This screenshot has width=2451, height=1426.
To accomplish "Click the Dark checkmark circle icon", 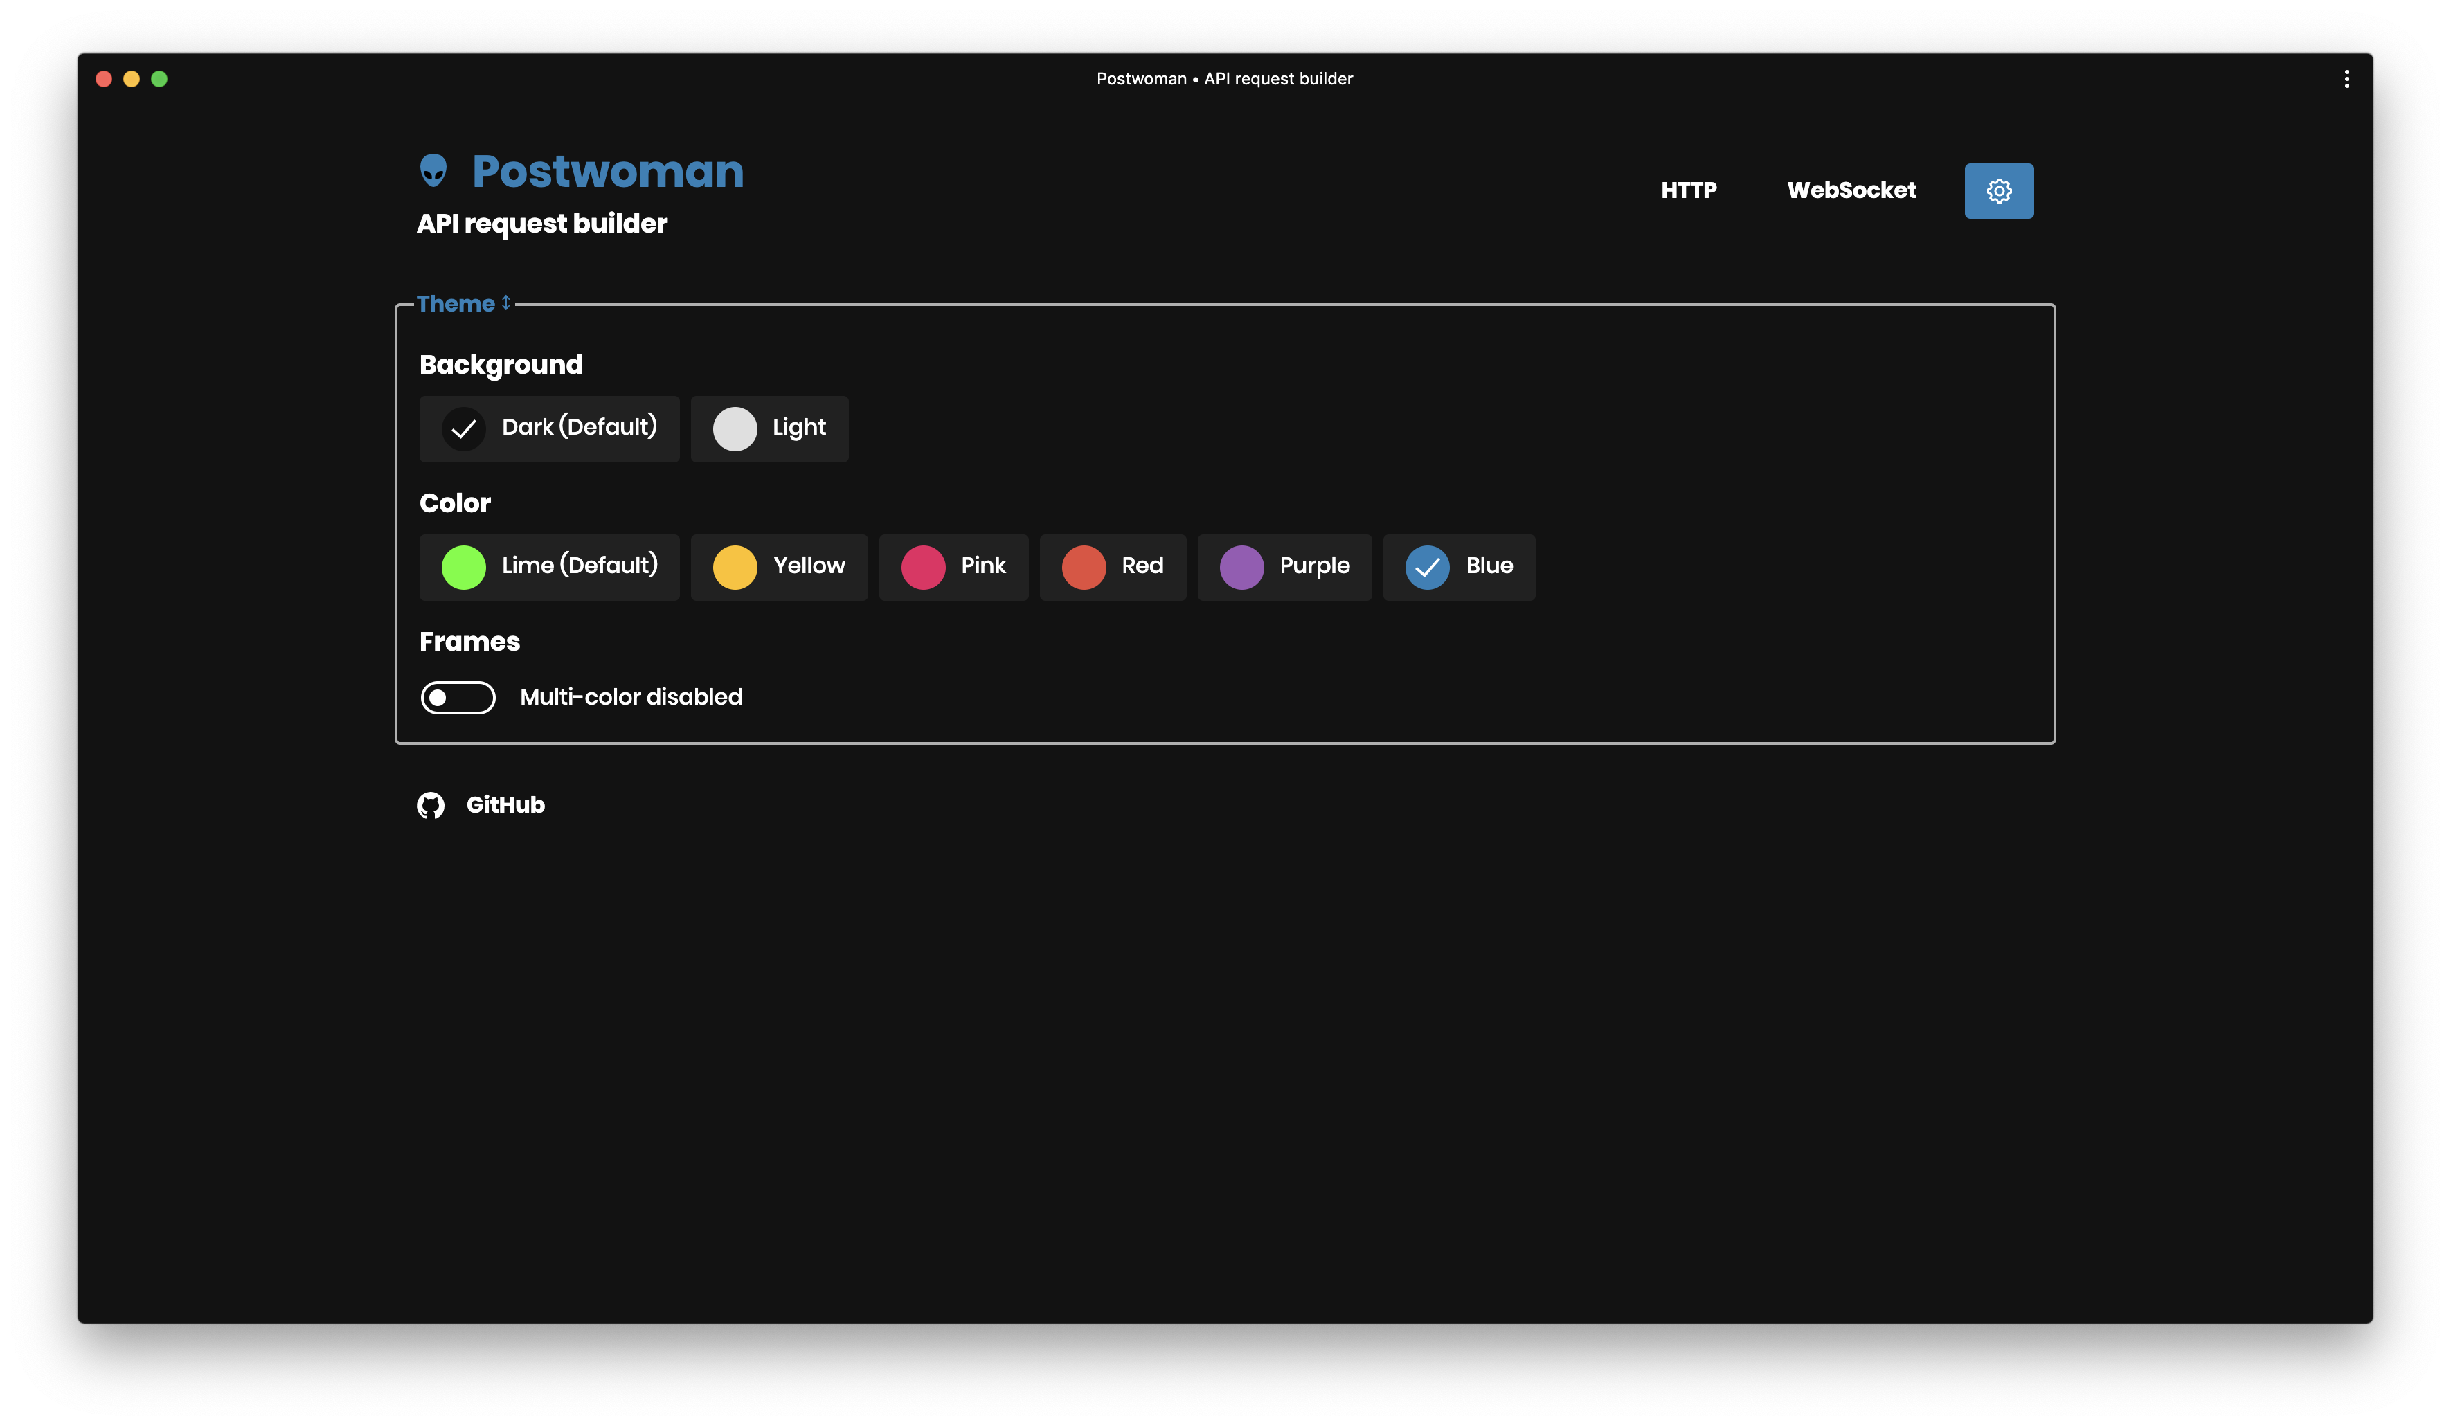I will point(464,429).
